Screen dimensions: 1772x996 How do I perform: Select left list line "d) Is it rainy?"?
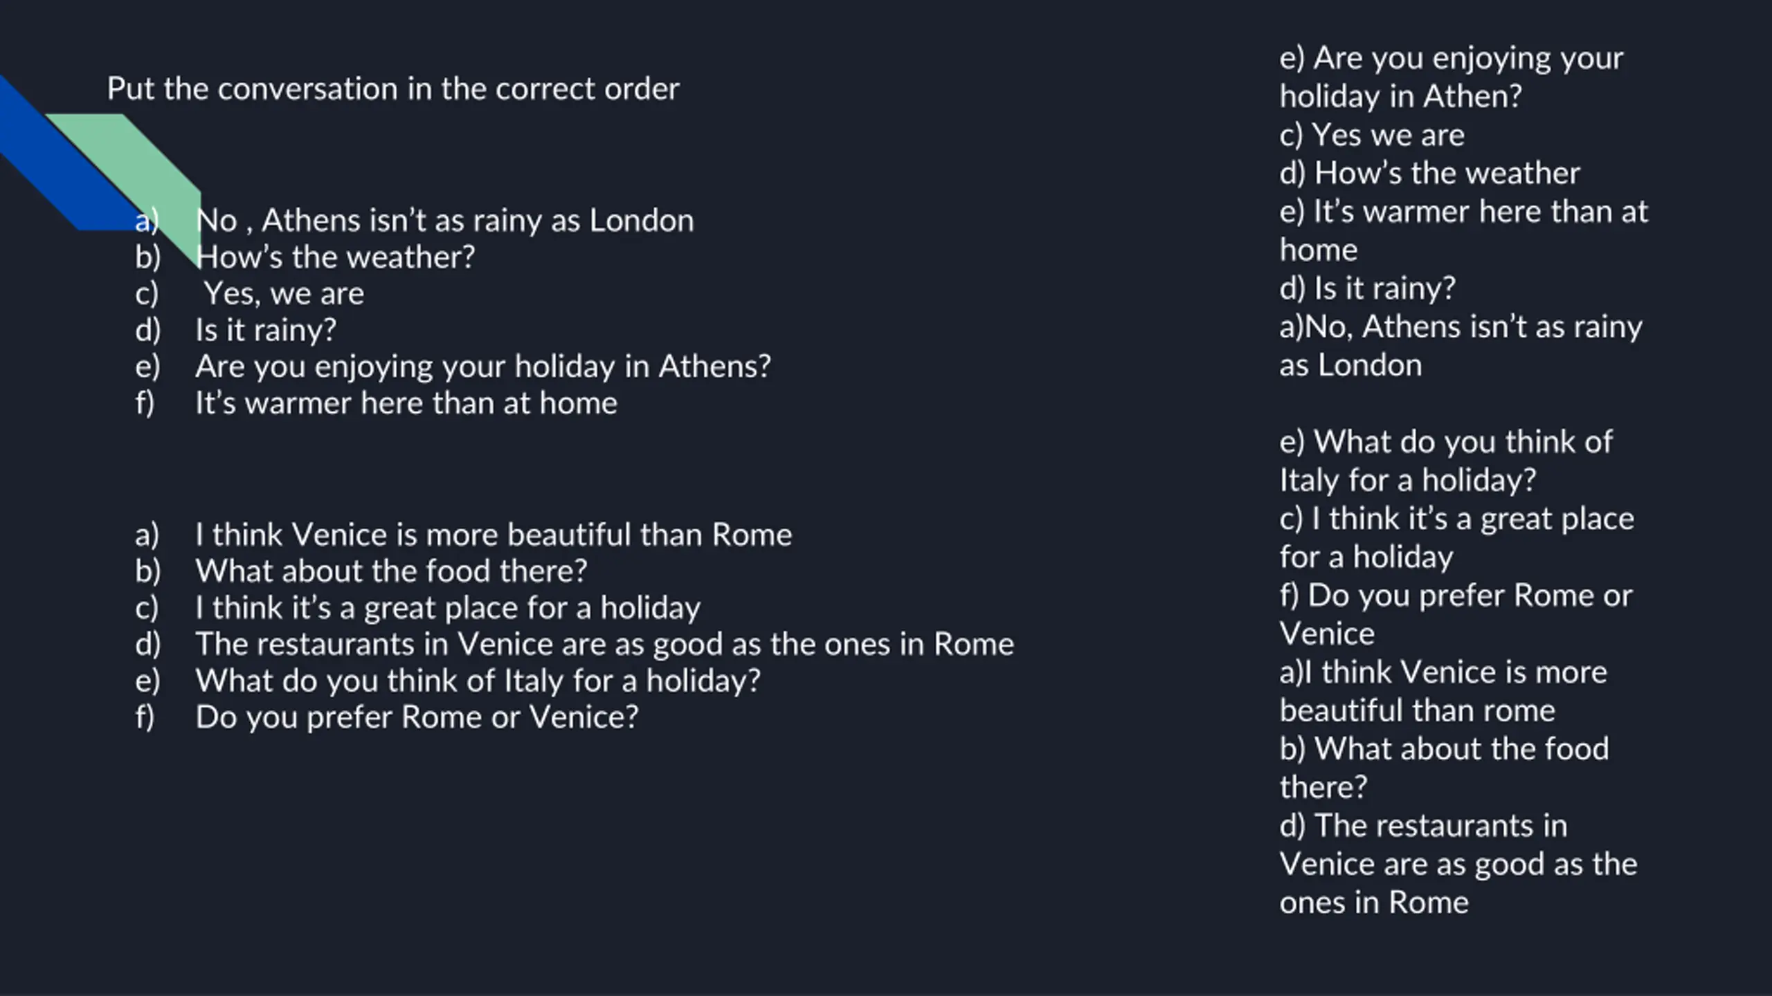[x=266, y=330]
